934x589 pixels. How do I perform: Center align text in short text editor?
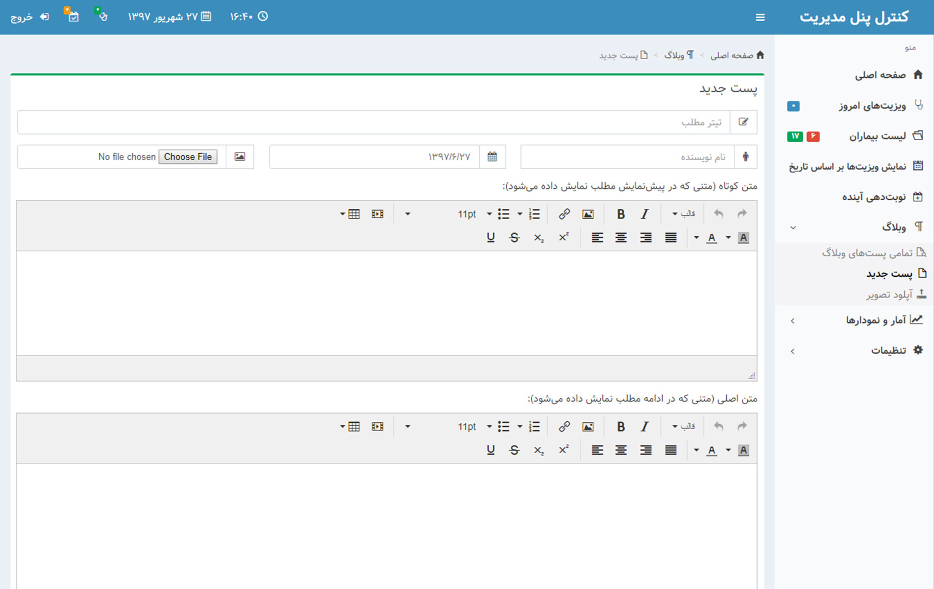[x=621, y=238]
